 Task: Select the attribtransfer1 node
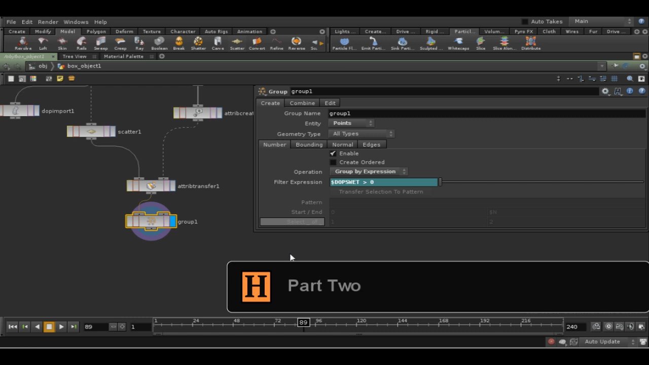coord(151,186)
